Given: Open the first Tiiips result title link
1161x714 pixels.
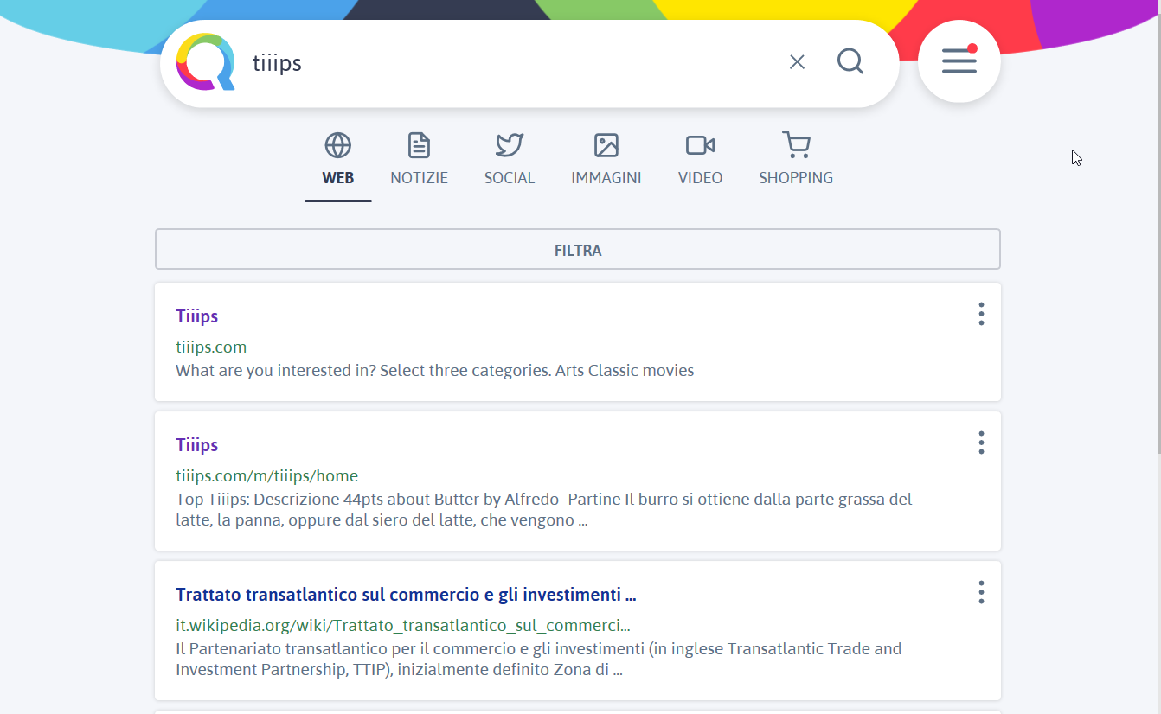Looking at the screenshot, I should click(196, 316).
